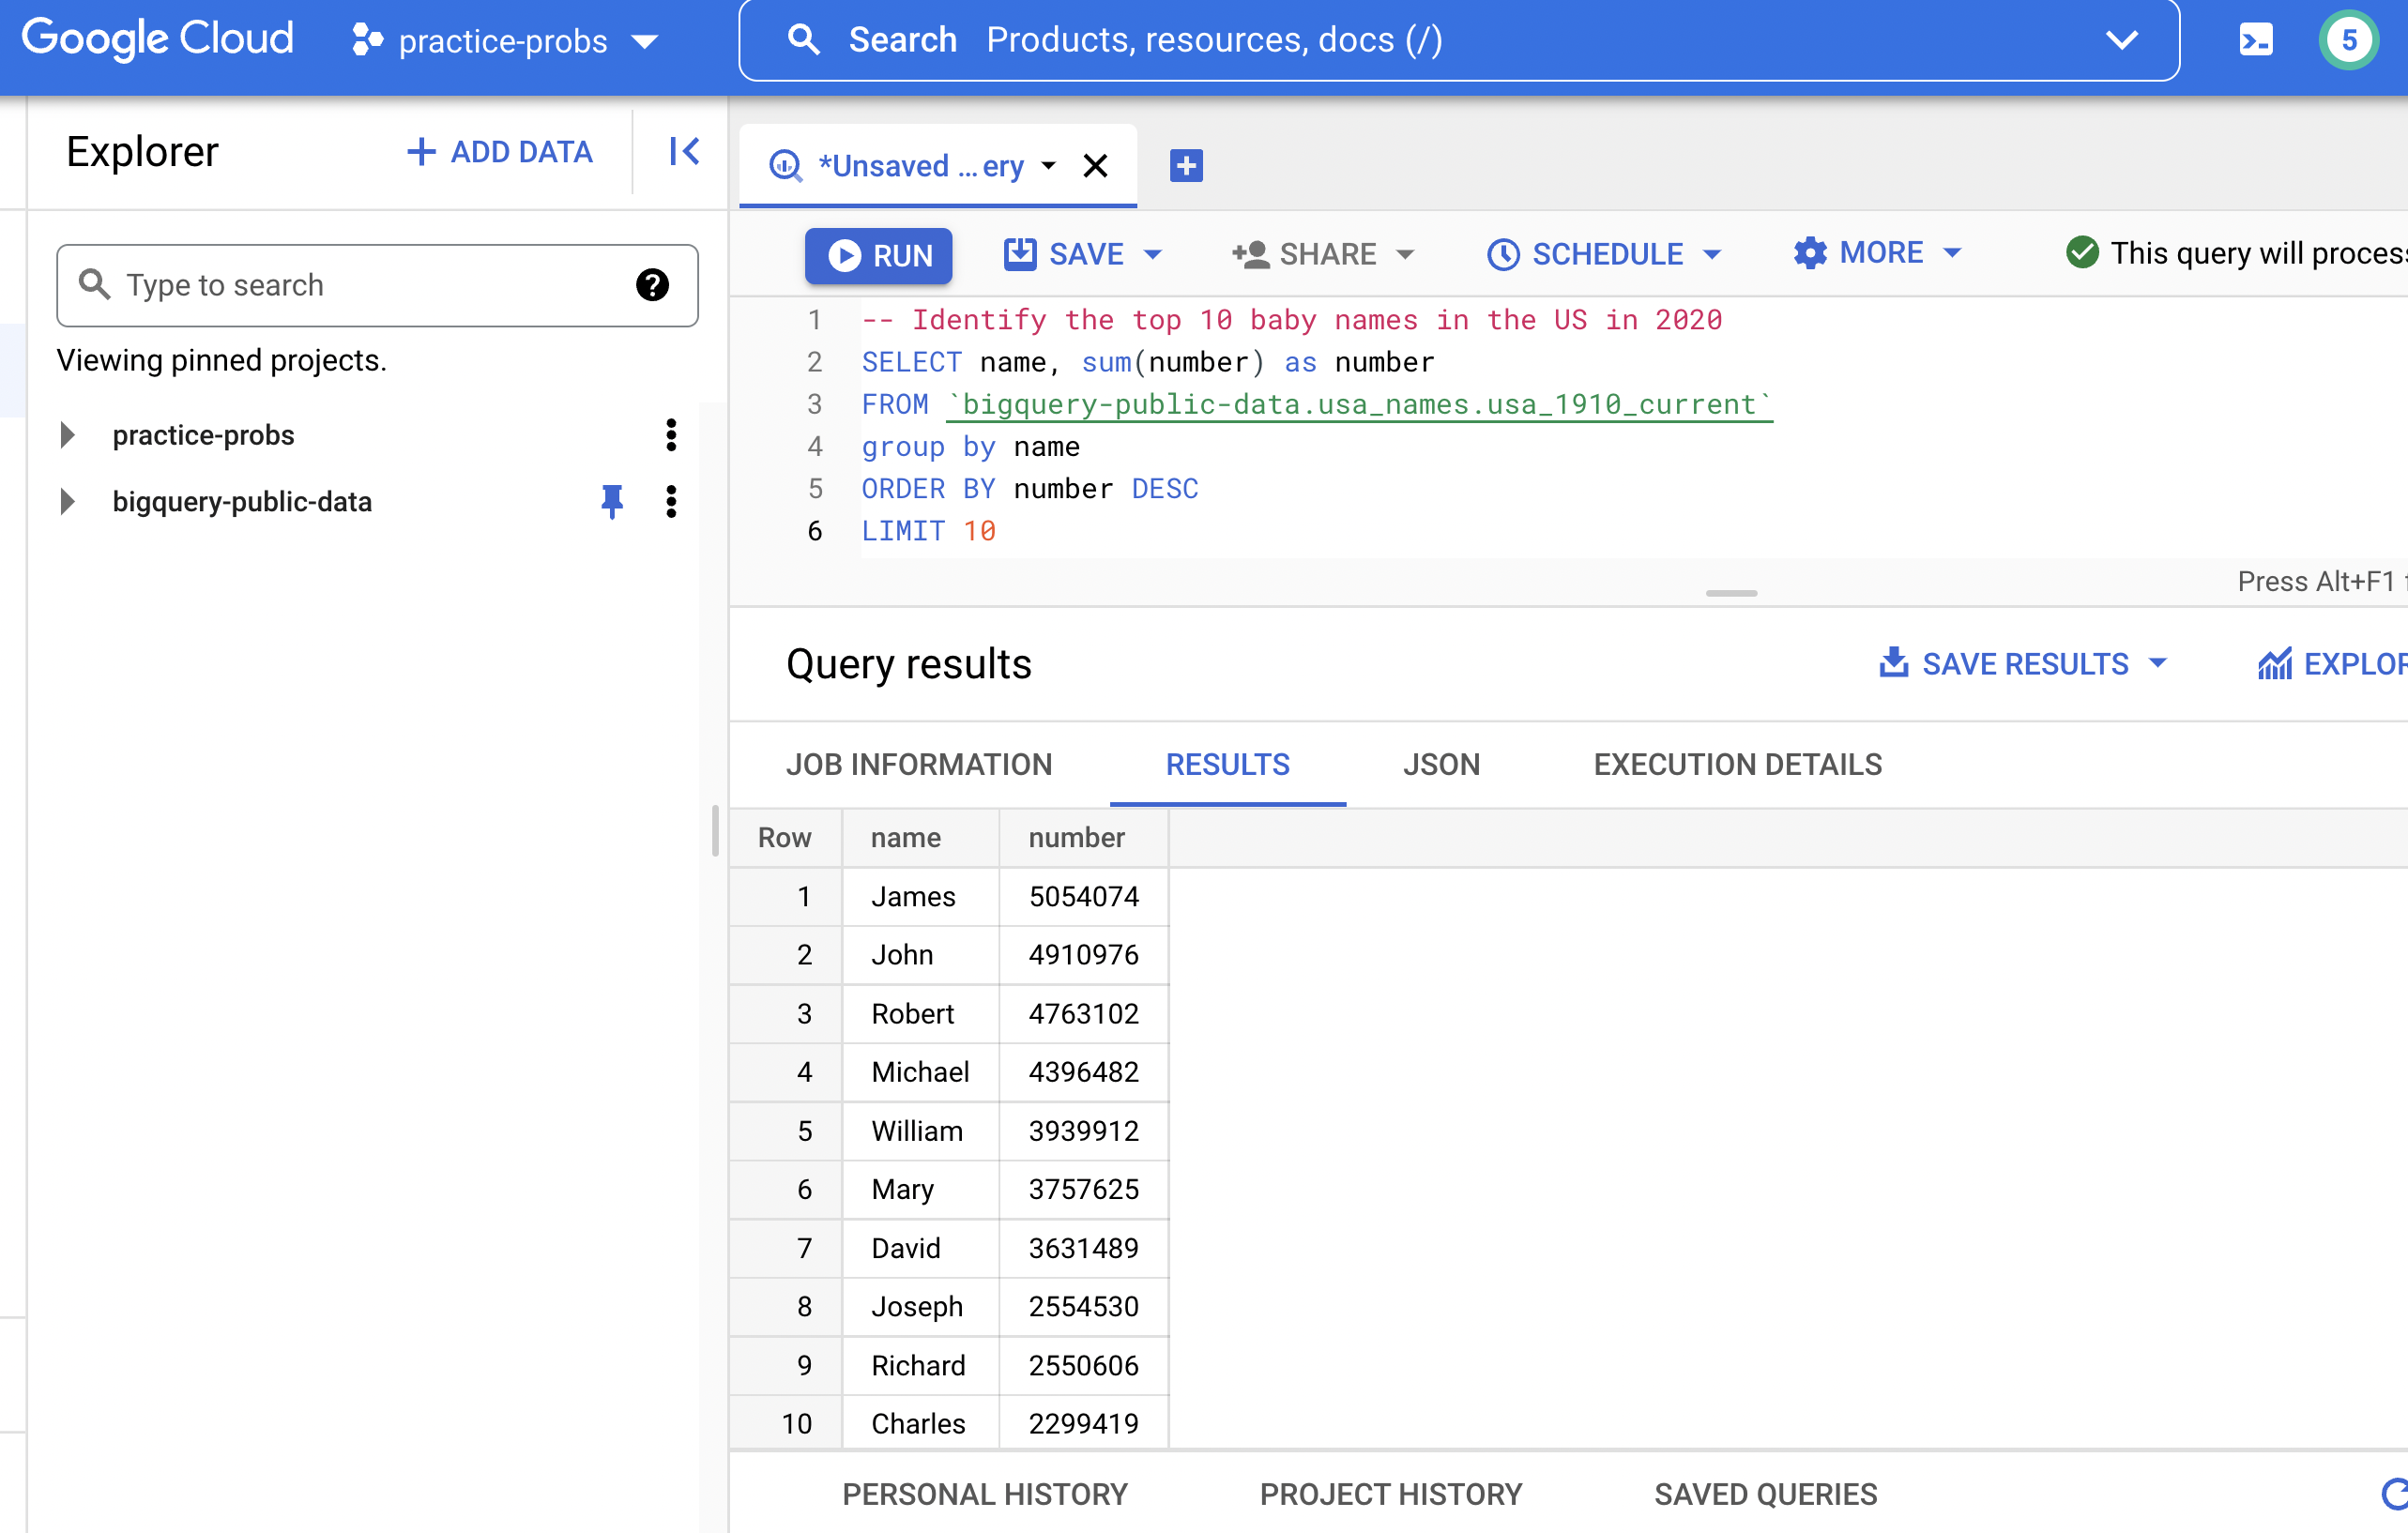
Task: Expand the top search bar chevron
Action: click(2121, 40)
